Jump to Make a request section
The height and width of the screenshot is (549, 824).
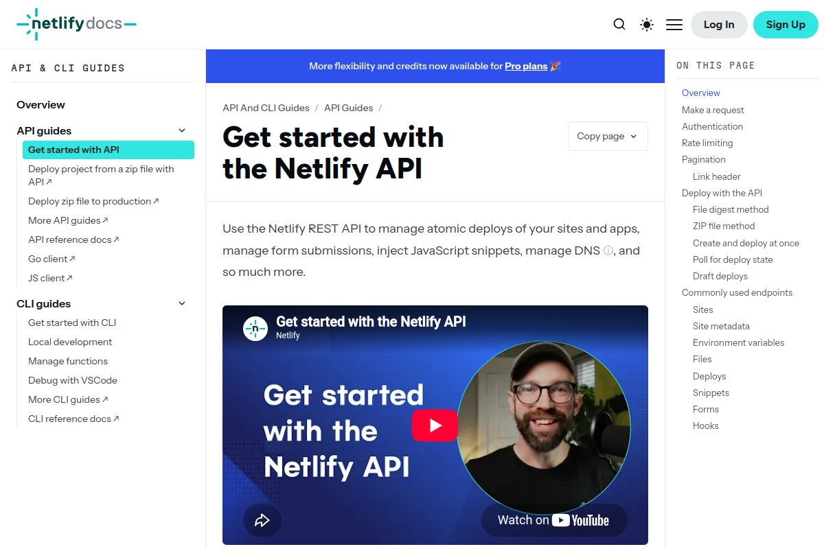click(713, 110)
